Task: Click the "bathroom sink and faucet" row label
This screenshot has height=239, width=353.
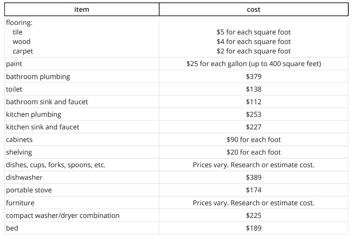Action: 47,101
